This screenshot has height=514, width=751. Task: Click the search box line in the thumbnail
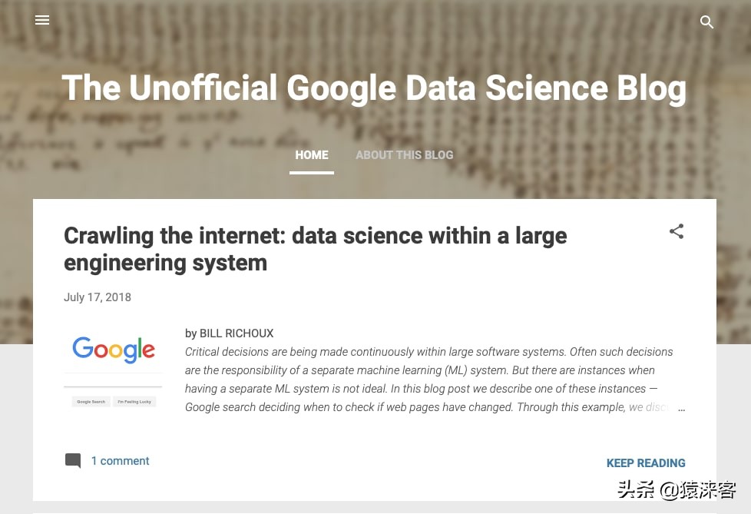[113, 386]
